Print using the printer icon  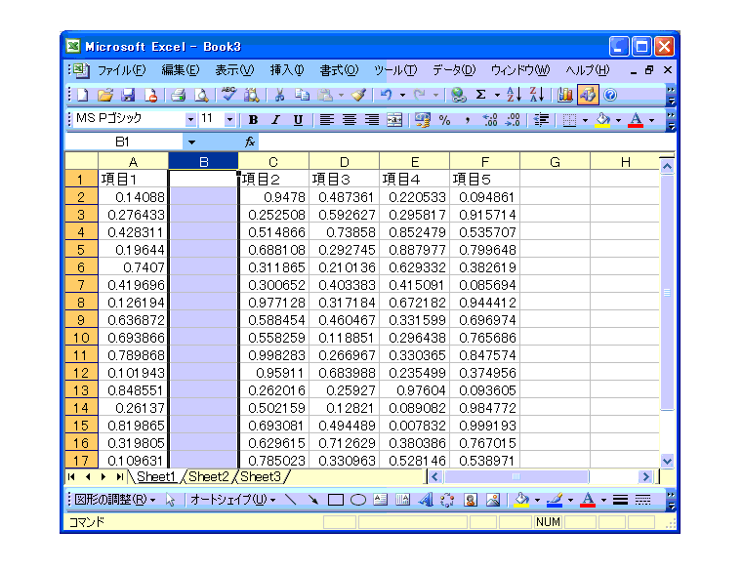(x=178, y=96)
